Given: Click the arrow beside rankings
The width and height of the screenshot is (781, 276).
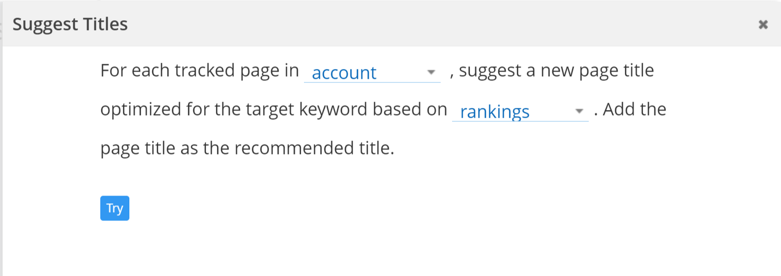Looking at the screenshot, I should coord(579,111).
